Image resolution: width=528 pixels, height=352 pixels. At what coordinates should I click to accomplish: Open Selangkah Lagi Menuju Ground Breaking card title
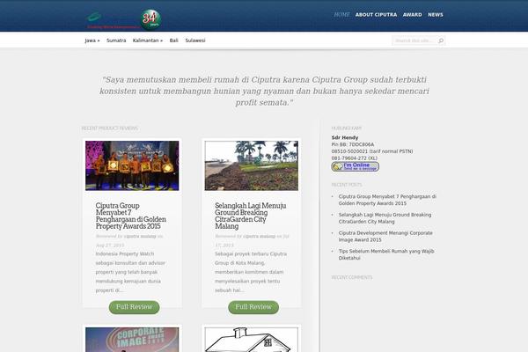[x=251, y=216]
